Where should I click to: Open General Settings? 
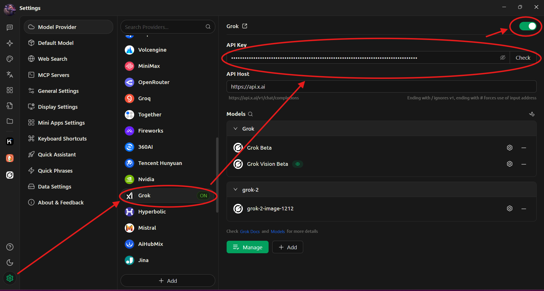click(x=68, y=91)
